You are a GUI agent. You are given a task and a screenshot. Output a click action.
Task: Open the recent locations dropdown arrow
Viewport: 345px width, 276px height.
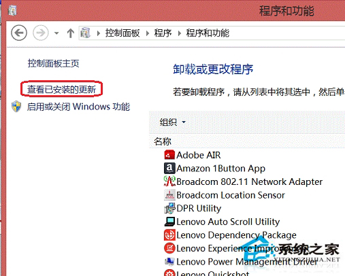click(x=56, y=33)
